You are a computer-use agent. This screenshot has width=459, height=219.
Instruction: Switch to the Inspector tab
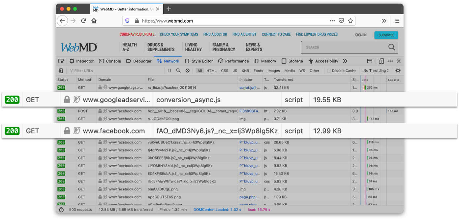pos(81,61)
